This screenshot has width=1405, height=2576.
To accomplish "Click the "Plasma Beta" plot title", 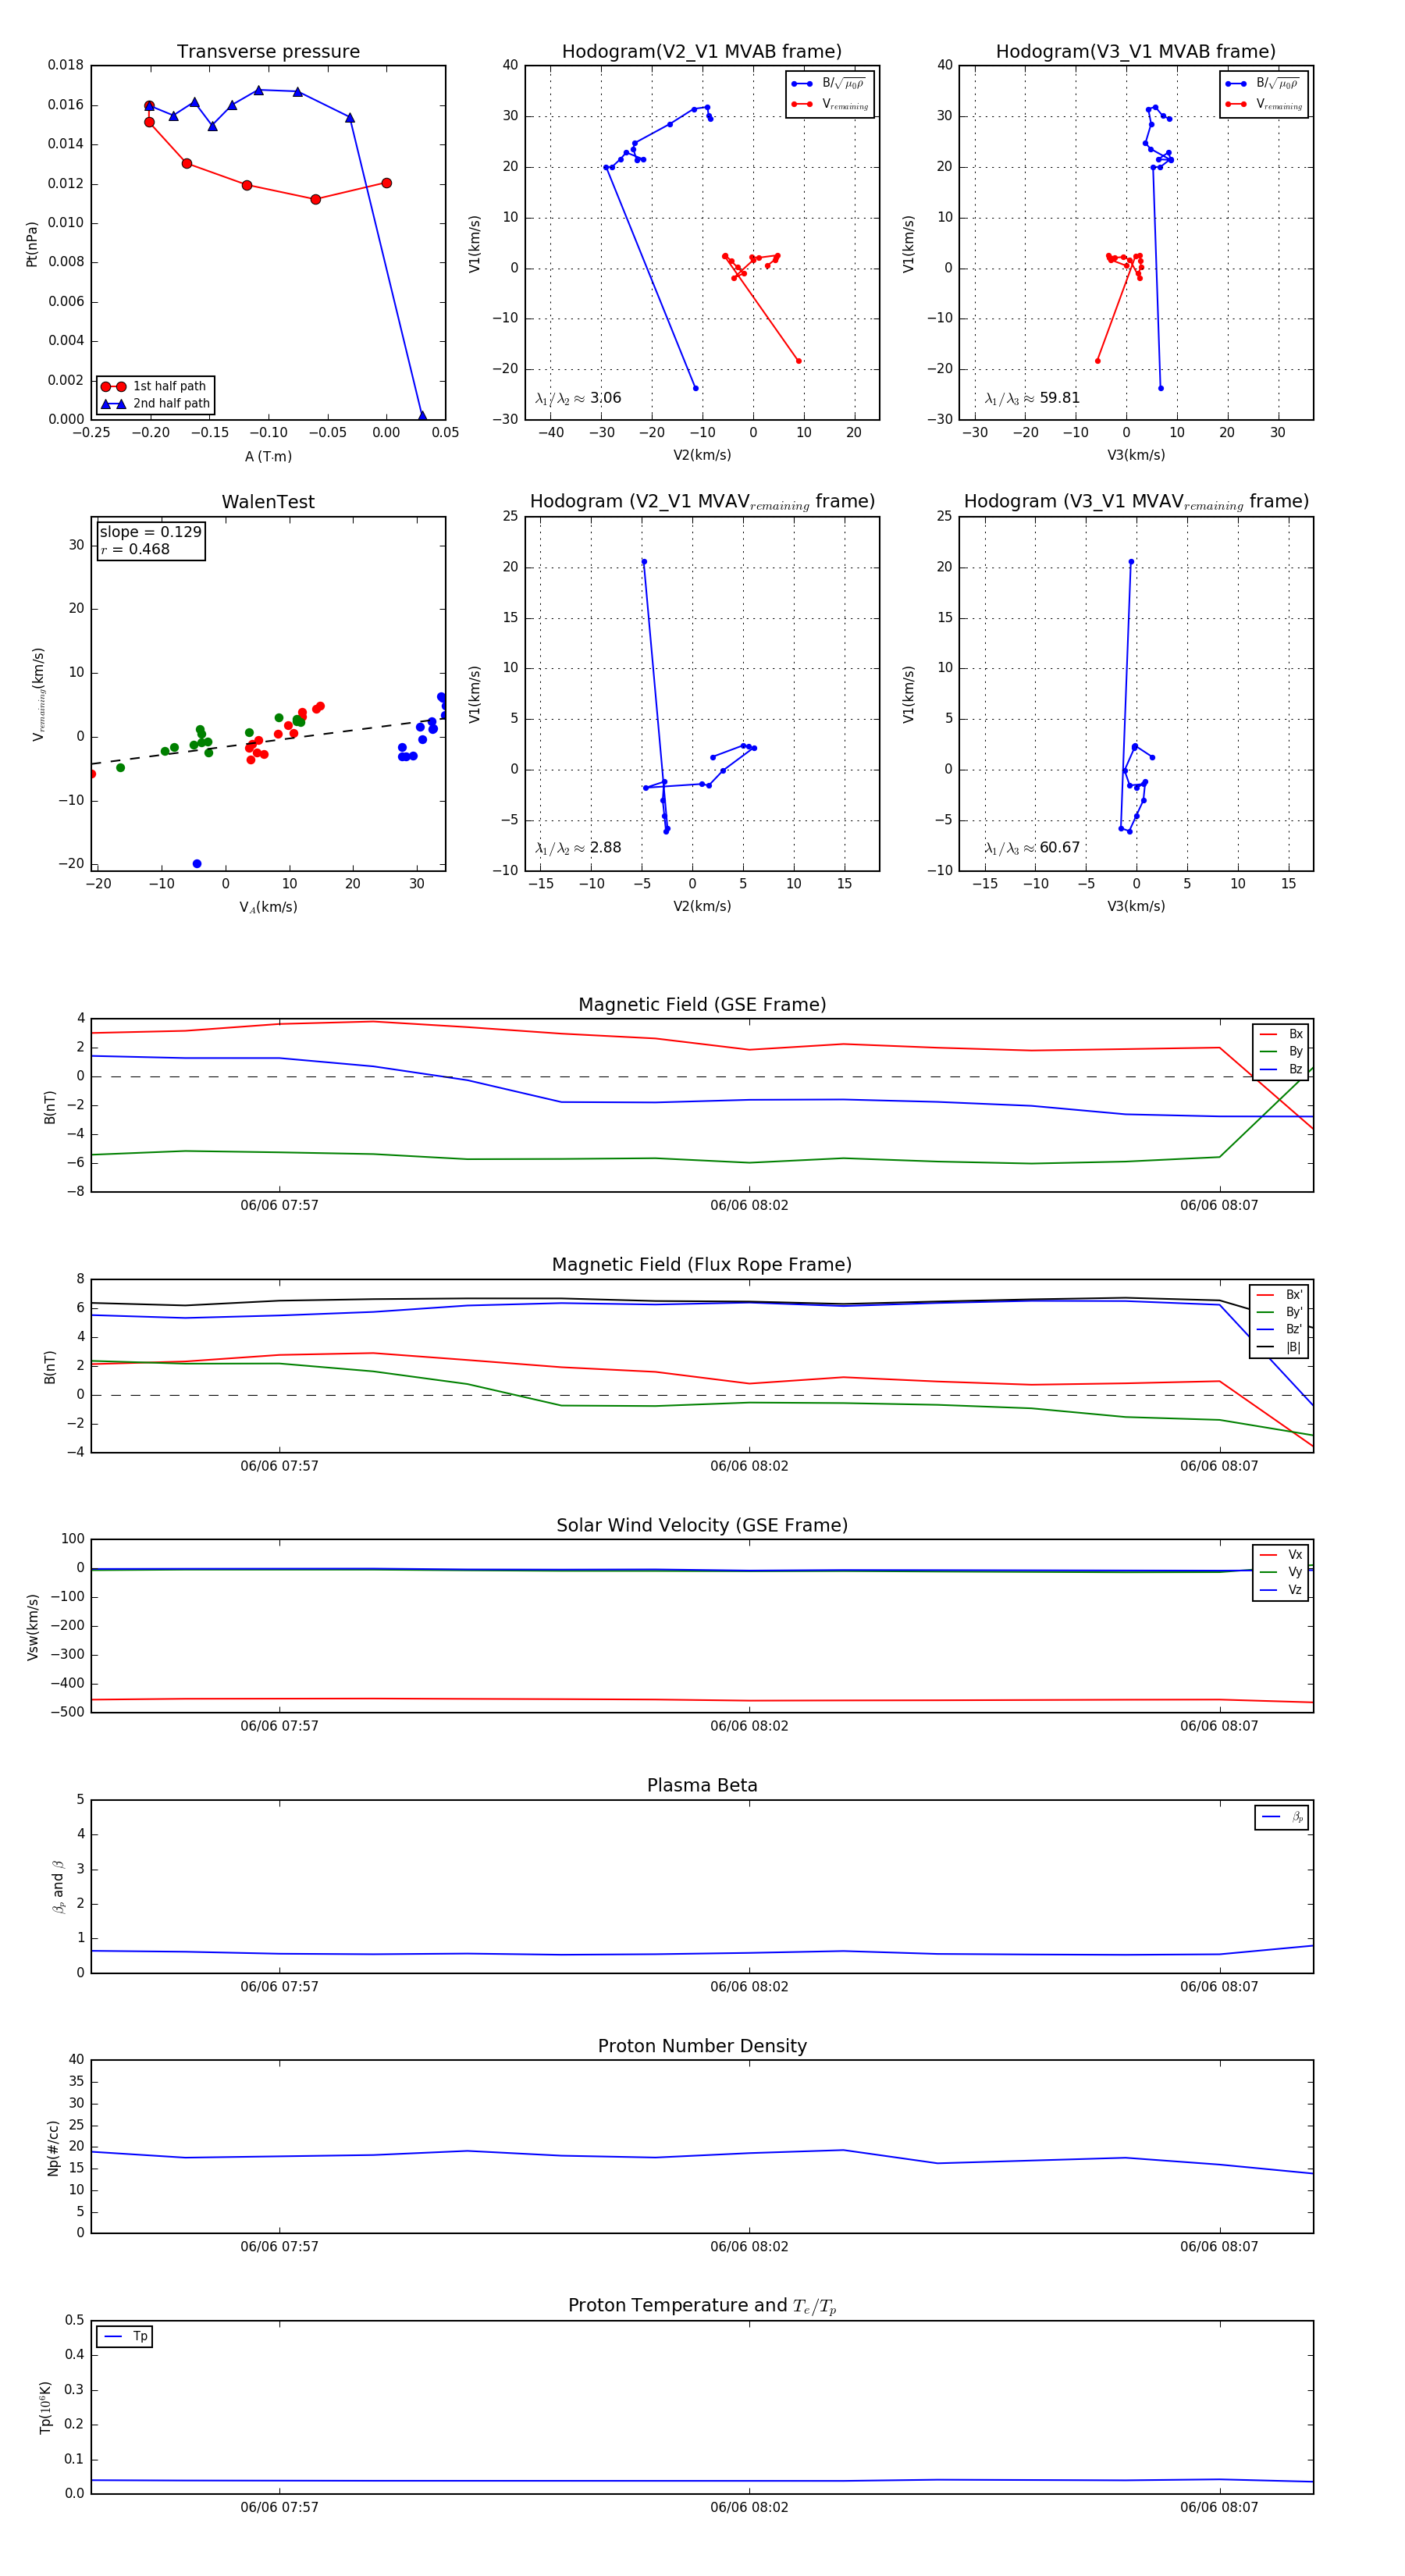I will coord(702,1785).
